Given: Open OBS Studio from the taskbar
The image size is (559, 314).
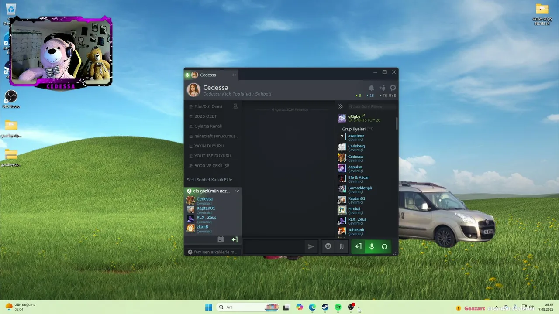Looking at the screenshot, I should pos(351,307).
